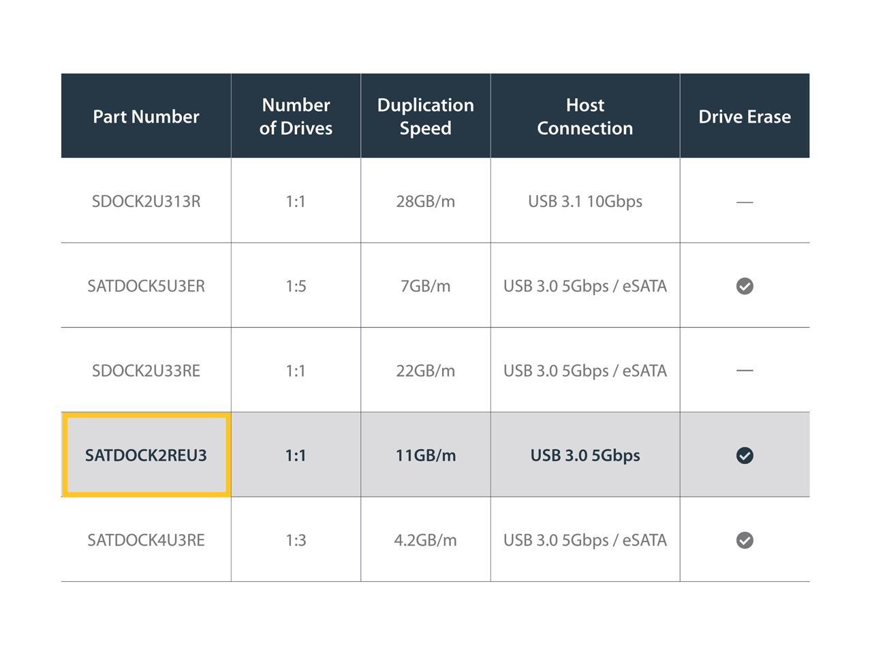This screenshot has width=872, height=654.
Task: Select the SATDOCK5U3ER part number
Action: click(x=146, y=286)
